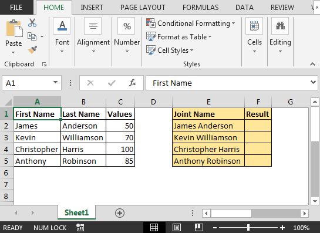Viewport: 320px width, 233px height.
Task: Collapse the ribbon with the arrow
Action: [x=312, y=64]
